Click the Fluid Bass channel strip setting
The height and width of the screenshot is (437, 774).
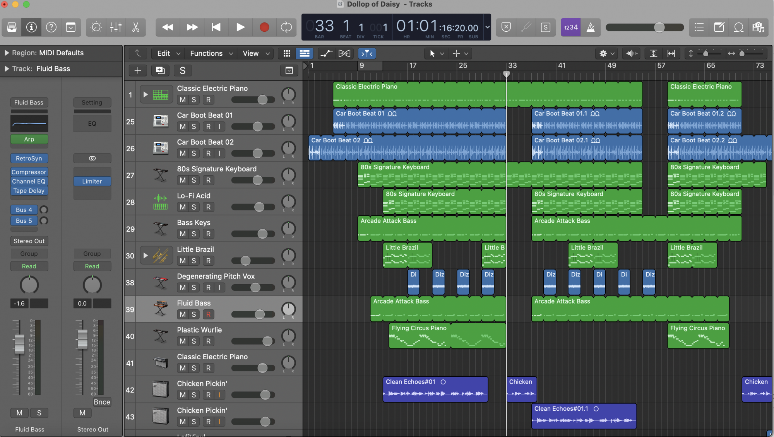[29, 102]
